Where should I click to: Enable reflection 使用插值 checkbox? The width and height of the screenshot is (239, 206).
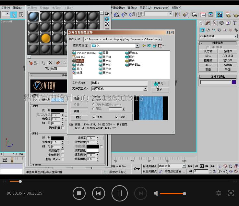[x=63, y=127]
